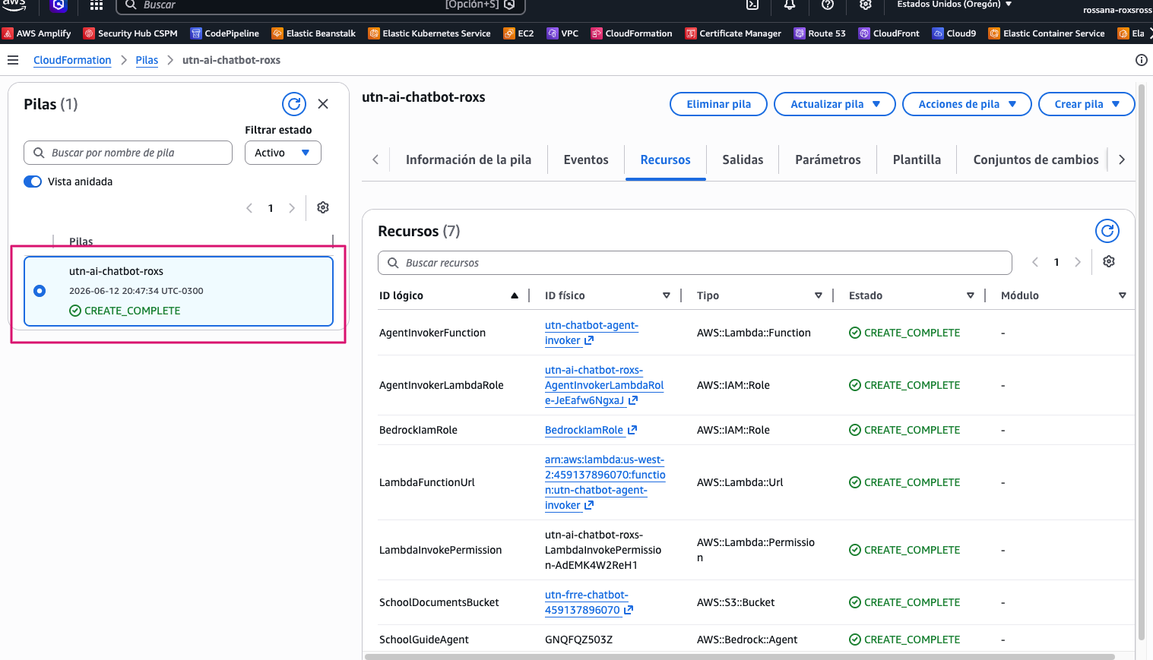
Task: Open the side navigation hamburger menu
Action: pyautogui.click(x=13, y=60)
